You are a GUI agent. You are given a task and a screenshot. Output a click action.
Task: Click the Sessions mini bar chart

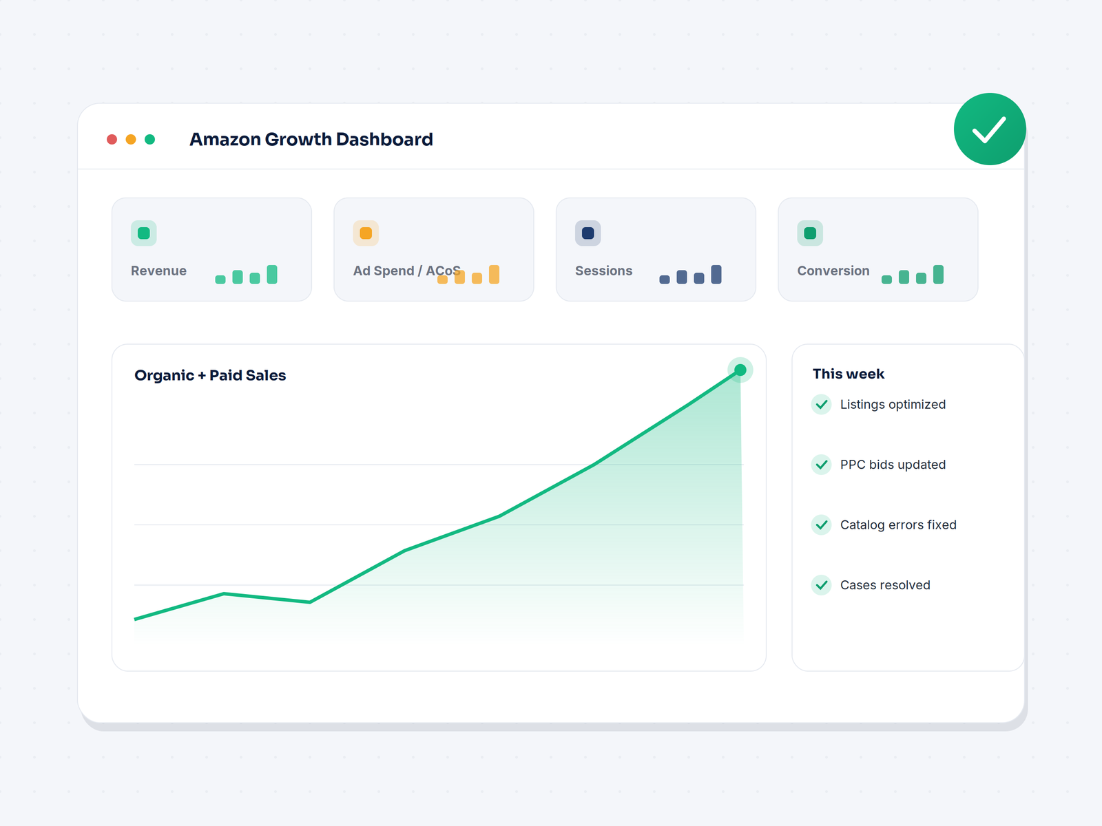click(x=690, y=274)
